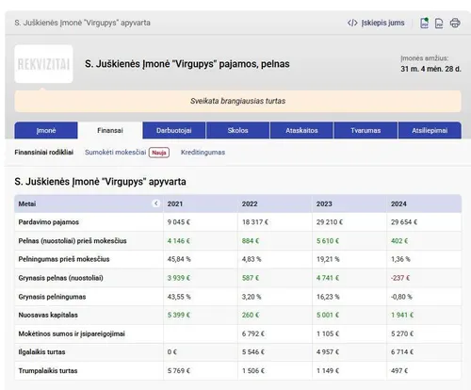Click Grynasis pelnas (nuostoliai) row label
The width and height of the screenshot is (471, 390).
click(61, 278)
